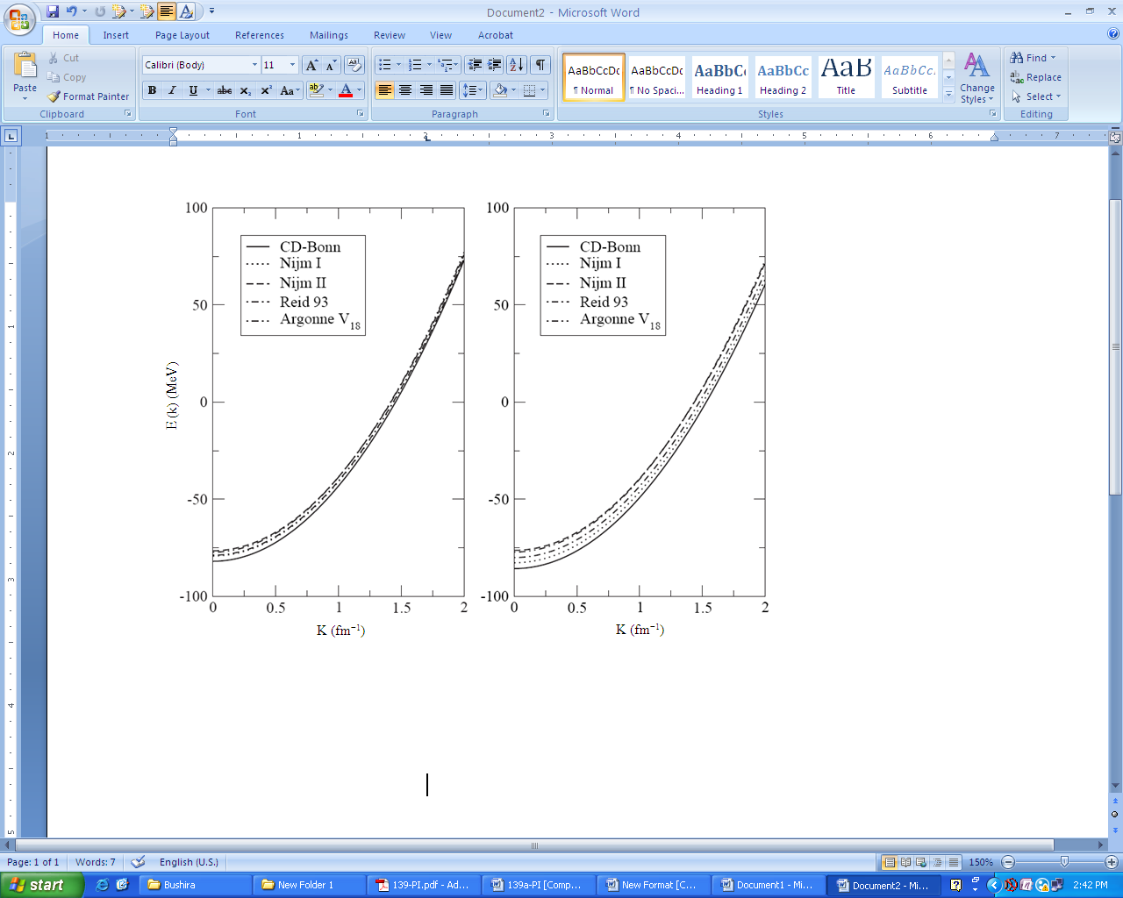Expand the font size dropdown
The width and height of the screenshot is (1123, 898).
coord(292,65)
